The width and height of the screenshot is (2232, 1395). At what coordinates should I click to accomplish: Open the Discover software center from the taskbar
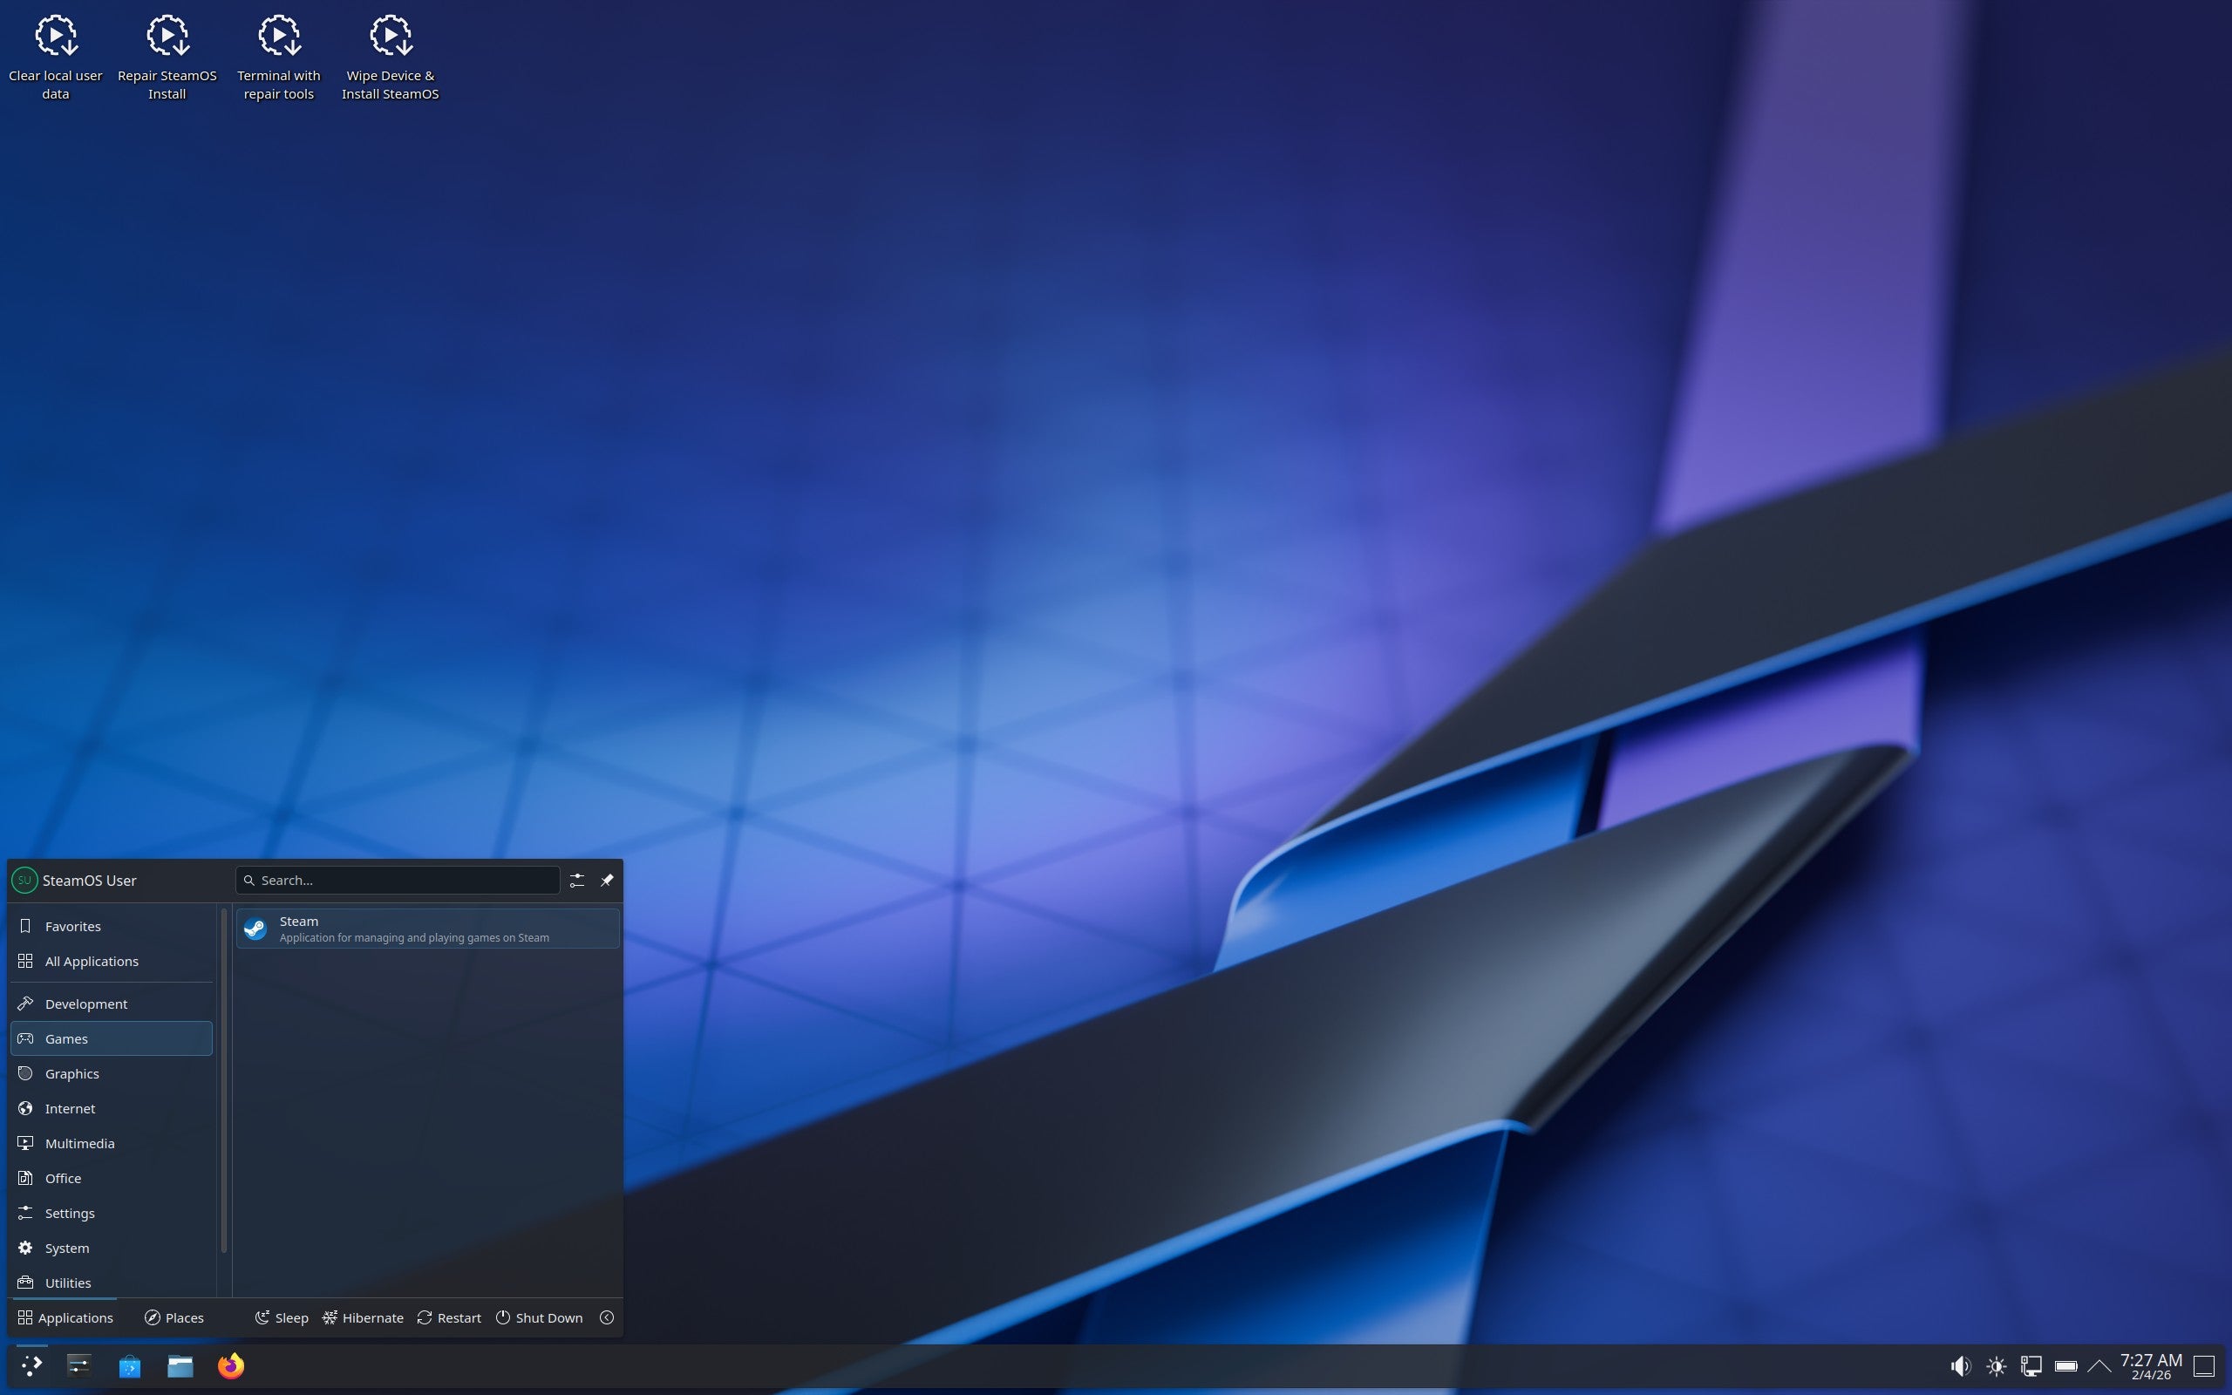coord(129,1365)
